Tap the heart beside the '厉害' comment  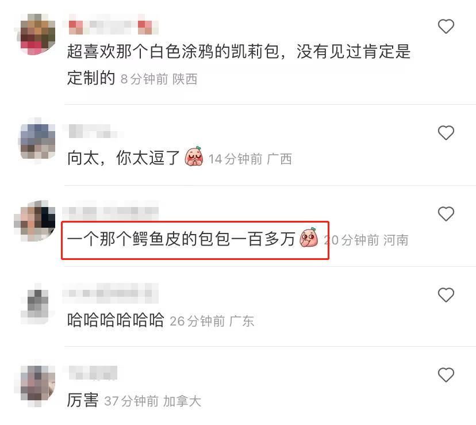(x=446, y=374)
